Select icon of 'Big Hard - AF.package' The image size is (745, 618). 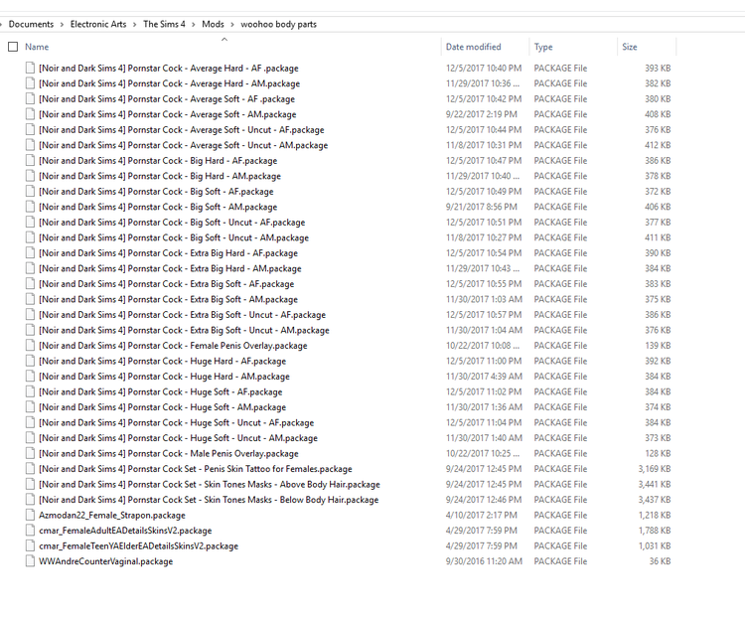(x=31, y=161)
